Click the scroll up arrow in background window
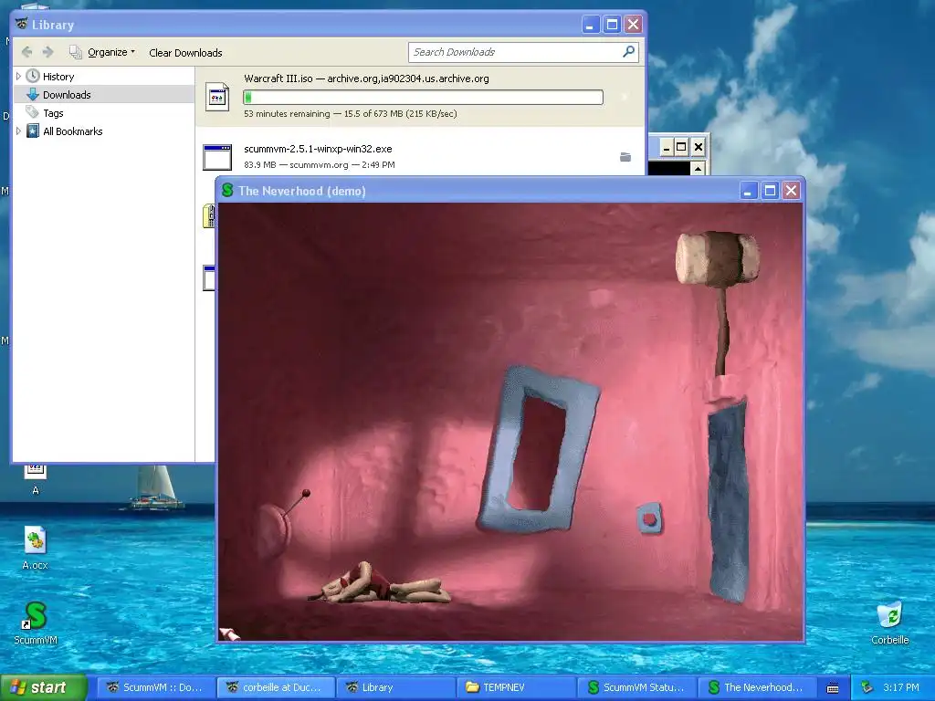This screenshot has width=935, height=701. coord(698,169)
